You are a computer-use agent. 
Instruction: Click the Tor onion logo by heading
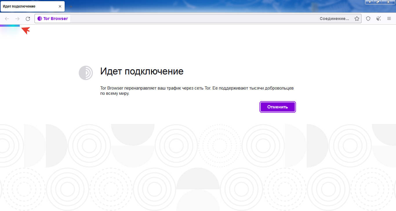(x=86, y=73)
